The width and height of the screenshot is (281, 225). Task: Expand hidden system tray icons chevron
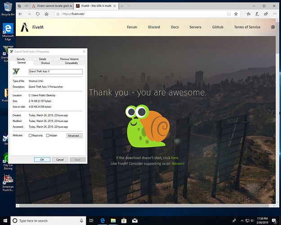[242, 220]
